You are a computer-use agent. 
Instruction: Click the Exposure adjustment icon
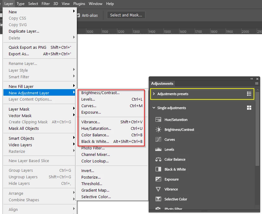(x=158, y=179)
